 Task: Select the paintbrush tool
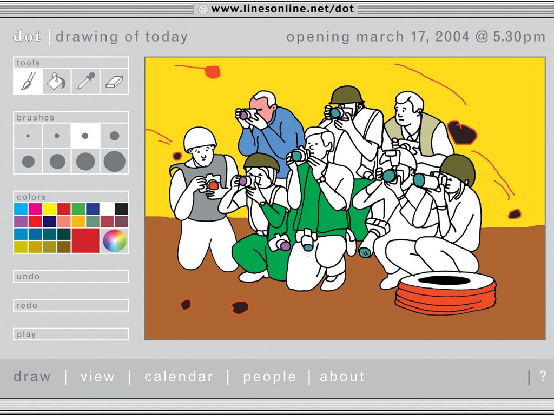coord(28,81)
